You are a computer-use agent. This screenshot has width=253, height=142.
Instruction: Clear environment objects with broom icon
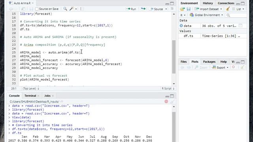pos(228,9)
